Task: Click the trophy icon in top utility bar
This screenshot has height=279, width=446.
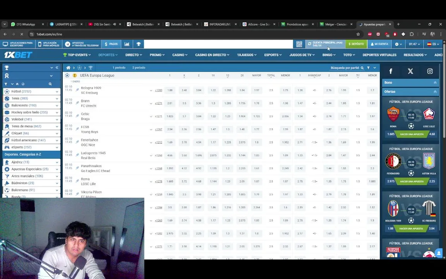Action: tap(139, 44)
